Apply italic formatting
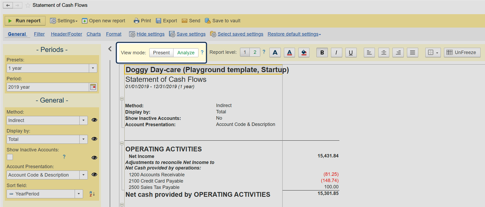 click(336, 52)
